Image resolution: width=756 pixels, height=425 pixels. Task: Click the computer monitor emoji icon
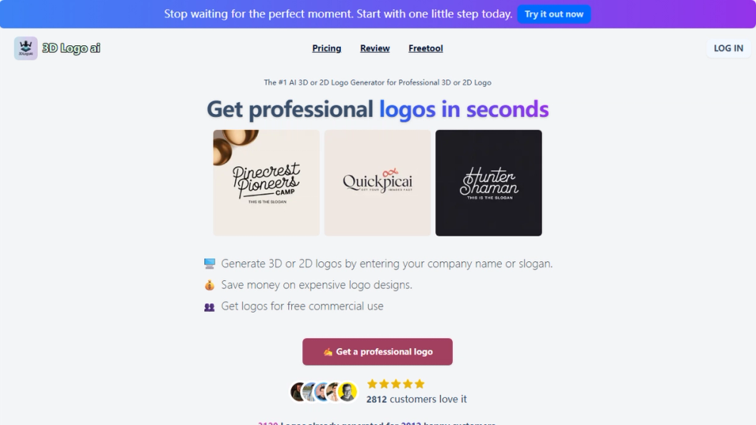[209, 263]
